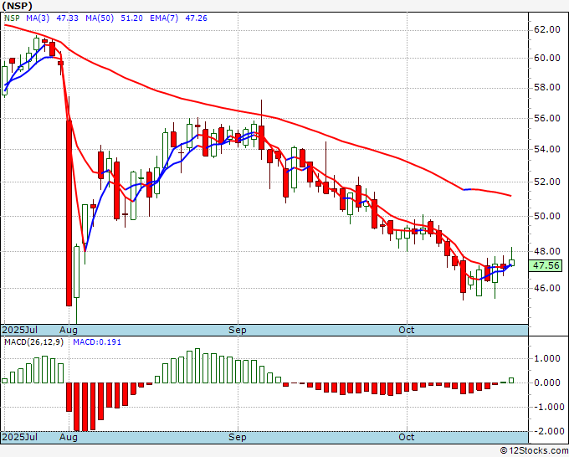The height and width of the screenshot is (457, 569).
Task: Click the 62.00 price axis label
Action: [547, 29]
